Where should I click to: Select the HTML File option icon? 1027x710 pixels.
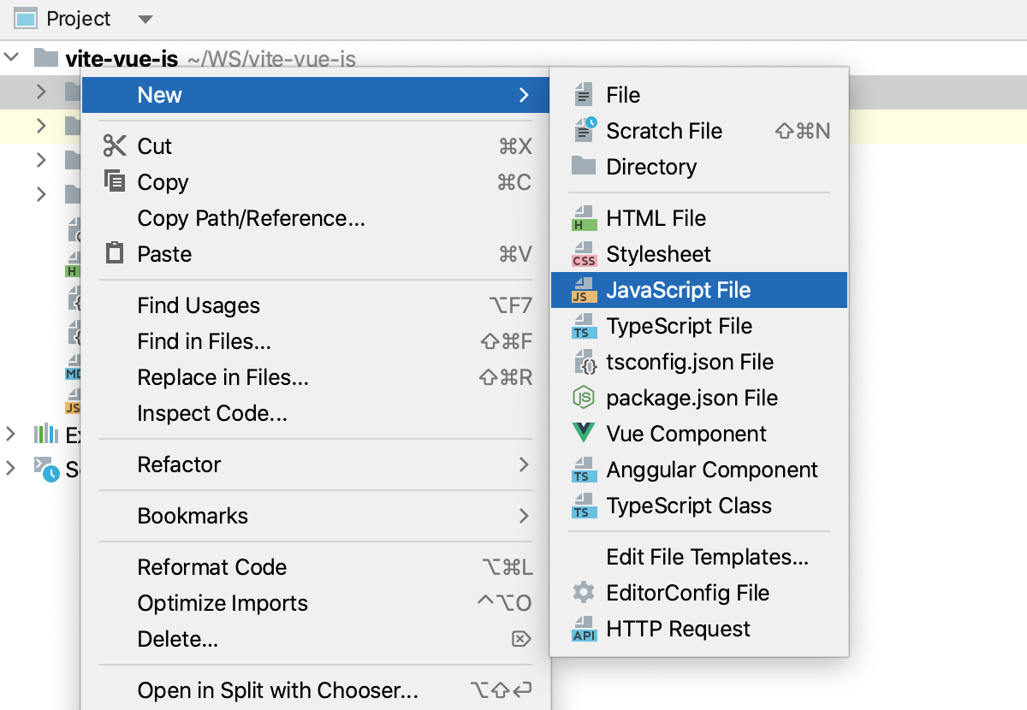point(583,218)
